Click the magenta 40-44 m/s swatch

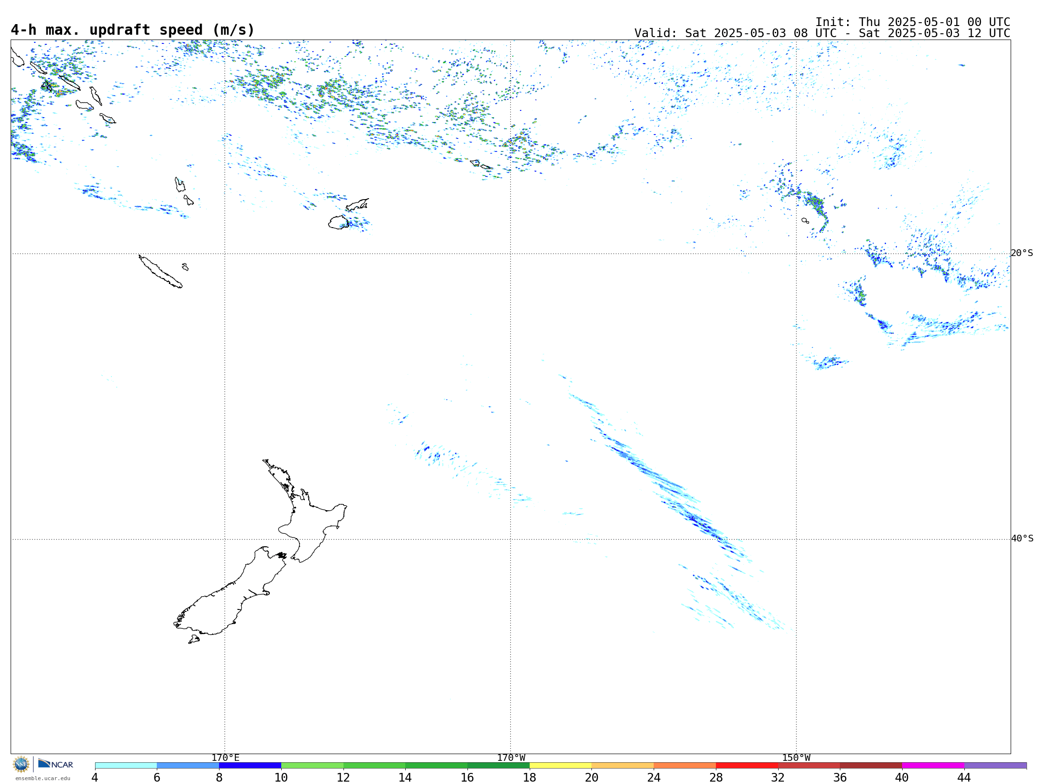pyautogui.click(x=933, y=766)
